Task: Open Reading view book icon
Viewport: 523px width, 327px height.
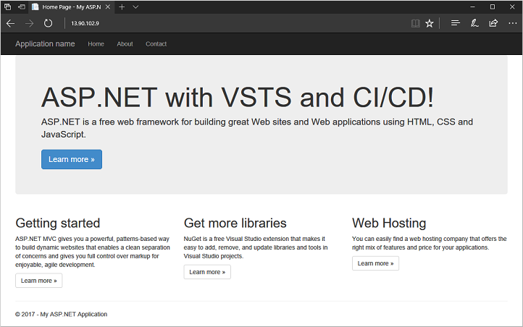Action: click(x=415, y=23)
